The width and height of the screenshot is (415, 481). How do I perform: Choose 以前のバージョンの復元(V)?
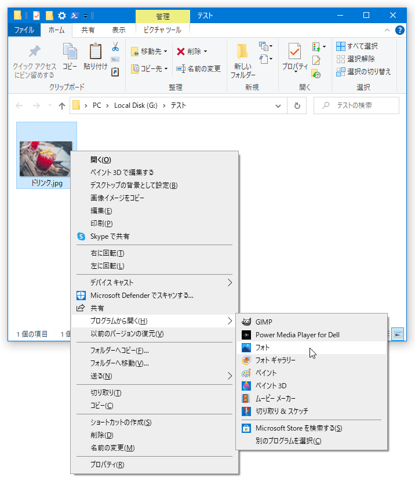[154, 334]
